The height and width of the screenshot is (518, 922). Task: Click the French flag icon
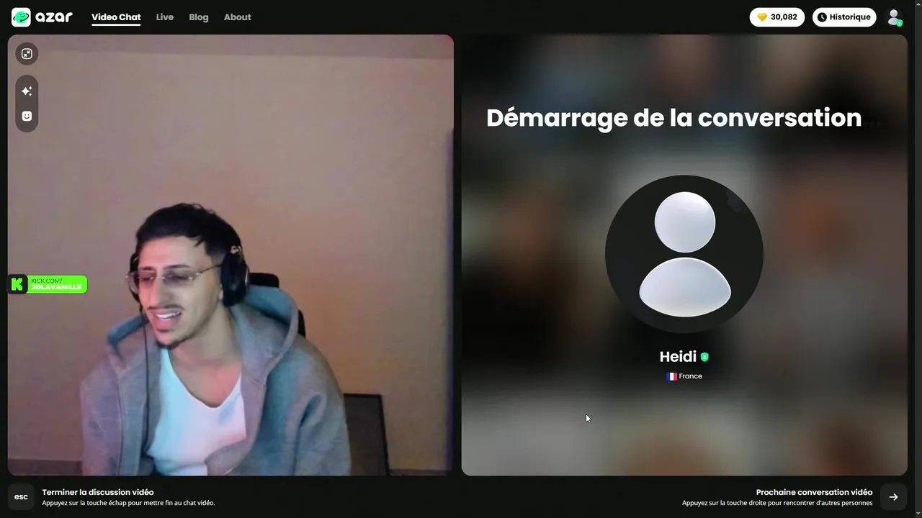pos(671,376)
